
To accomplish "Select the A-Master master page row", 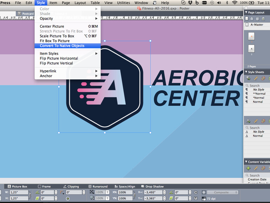I will 257,25.
